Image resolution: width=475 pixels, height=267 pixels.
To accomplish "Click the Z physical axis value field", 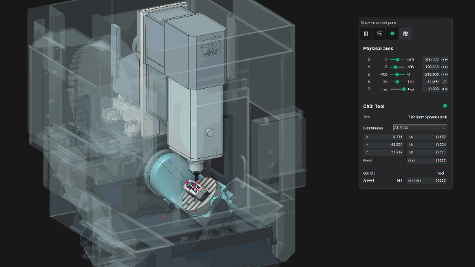I will [431, 74].
